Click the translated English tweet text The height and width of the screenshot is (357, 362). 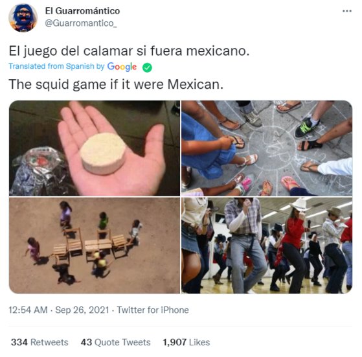[116, 84]
